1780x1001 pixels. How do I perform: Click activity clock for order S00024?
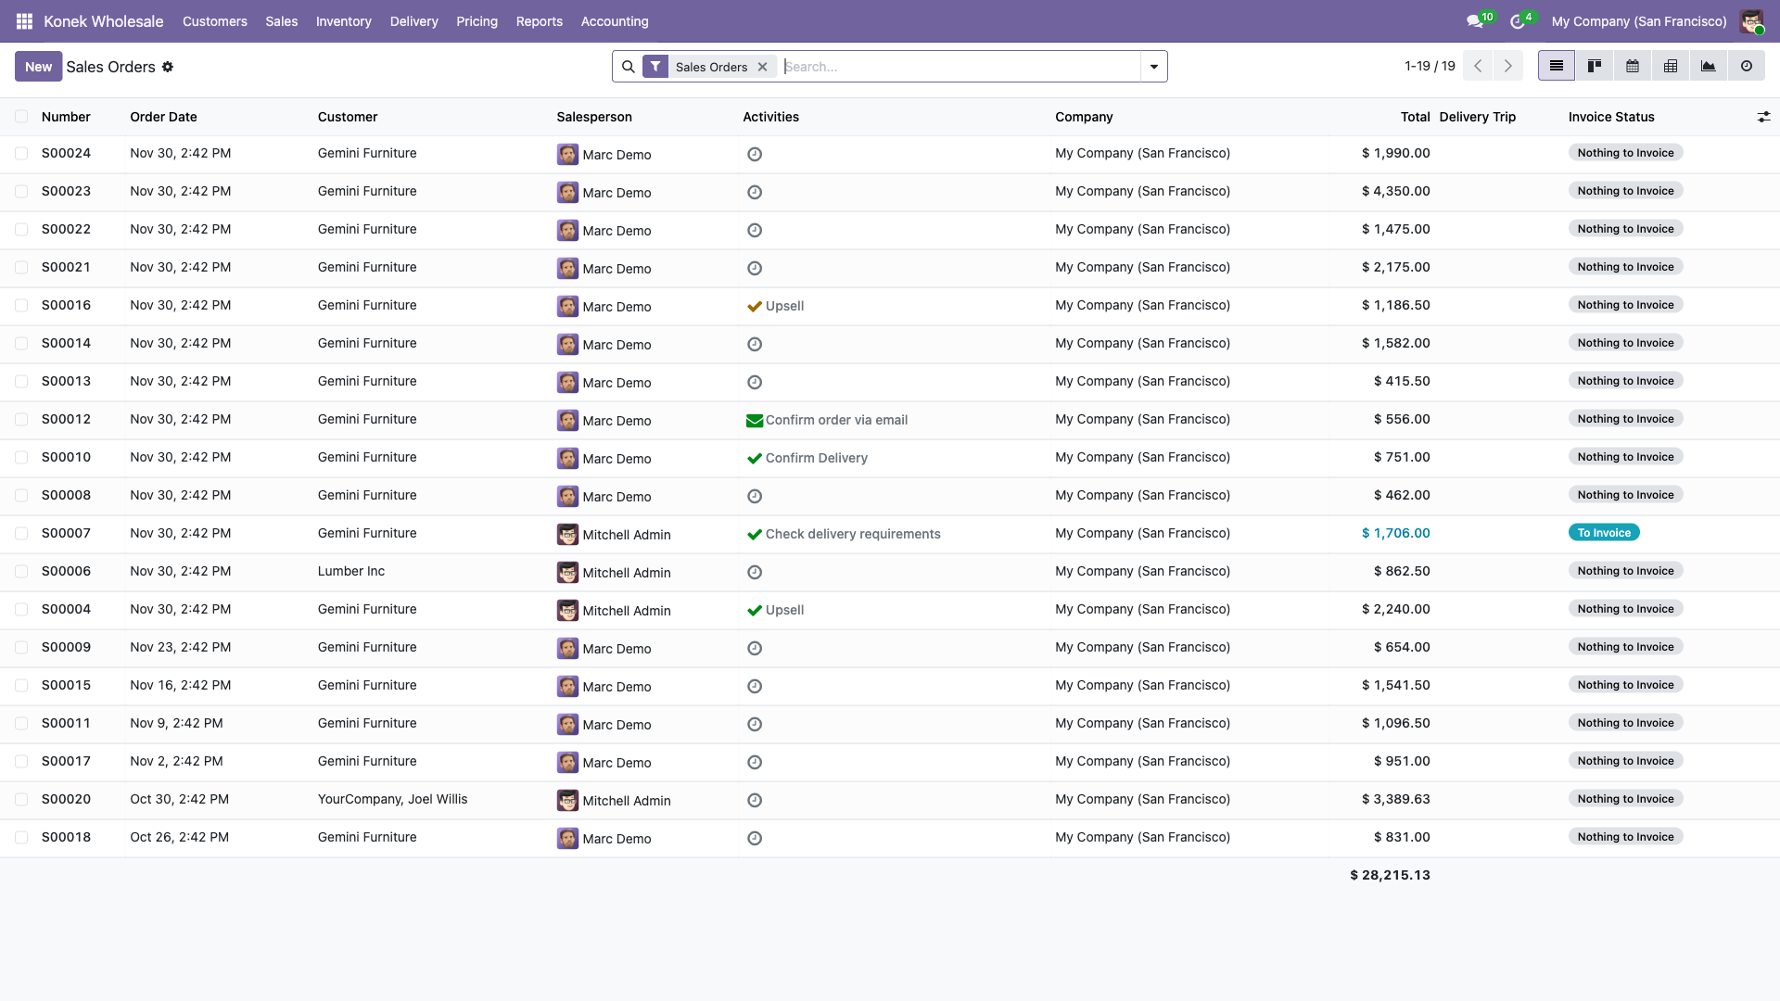(x=755, y=155)
